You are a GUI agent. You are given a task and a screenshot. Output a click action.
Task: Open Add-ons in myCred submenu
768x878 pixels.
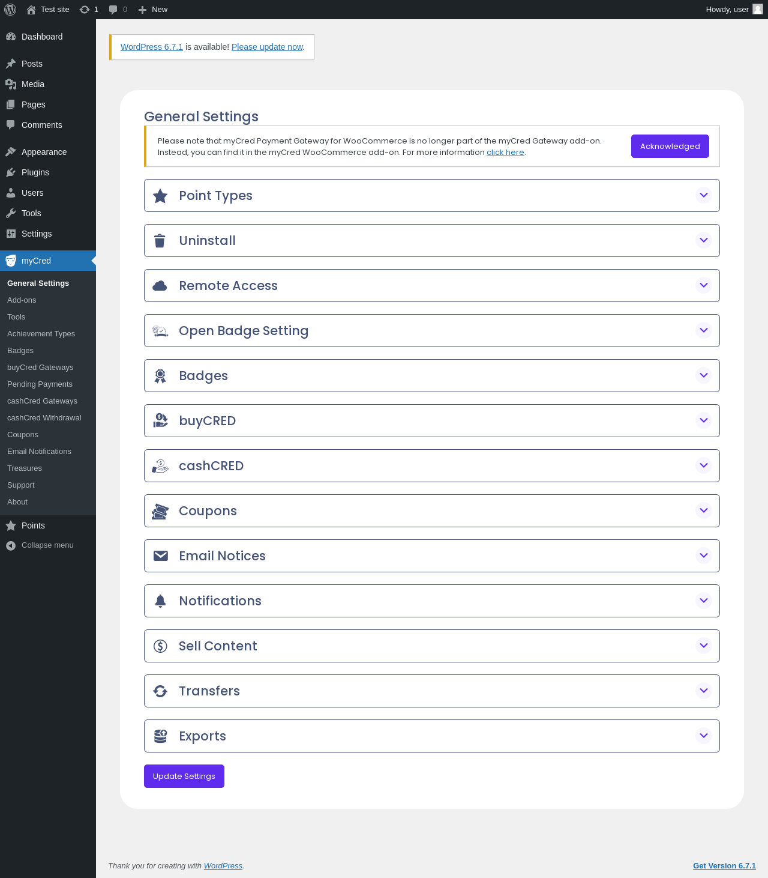22,300
